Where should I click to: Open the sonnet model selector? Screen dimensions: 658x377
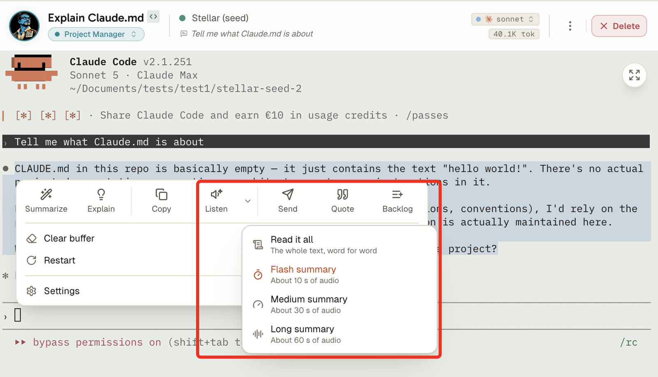point(505,19)
